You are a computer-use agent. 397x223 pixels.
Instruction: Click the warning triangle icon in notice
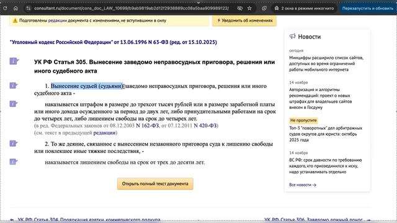pos(15,20)
